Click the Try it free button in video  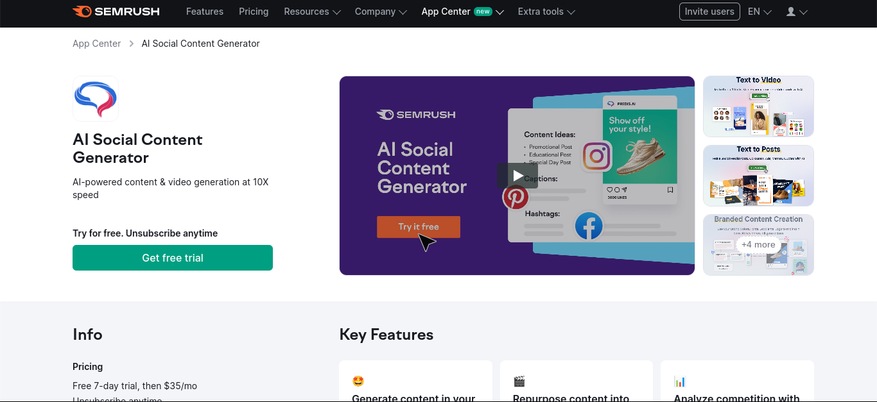tap(419, 227)
